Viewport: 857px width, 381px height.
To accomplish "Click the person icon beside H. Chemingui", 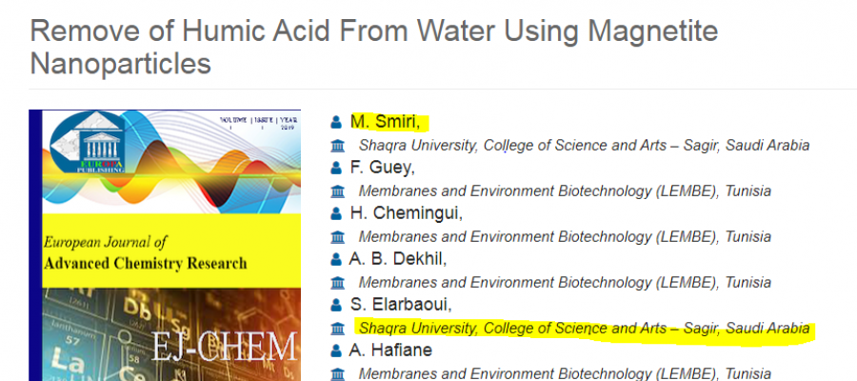I will (336, 213).
